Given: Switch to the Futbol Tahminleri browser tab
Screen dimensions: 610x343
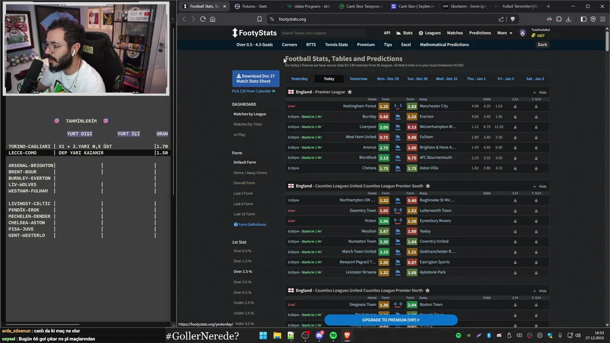Looking at the screenshot, I should (516, 6).
